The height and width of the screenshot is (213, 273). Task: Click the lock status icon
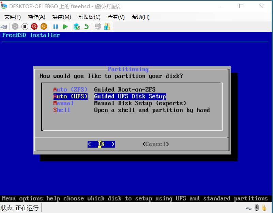[x=264, y=208]
